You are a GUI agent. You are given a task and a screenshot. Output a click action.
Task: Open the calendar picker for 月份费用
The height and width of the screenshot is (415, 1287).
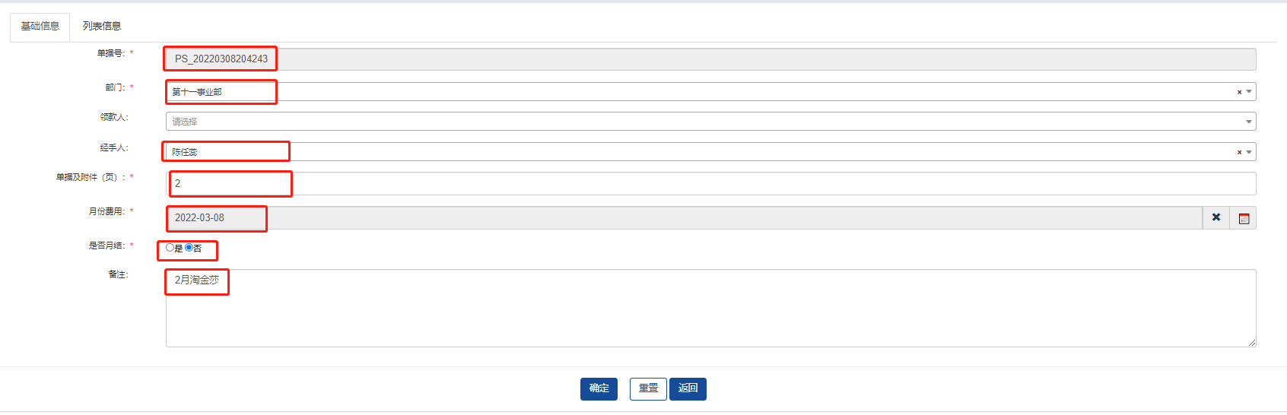1244,218
